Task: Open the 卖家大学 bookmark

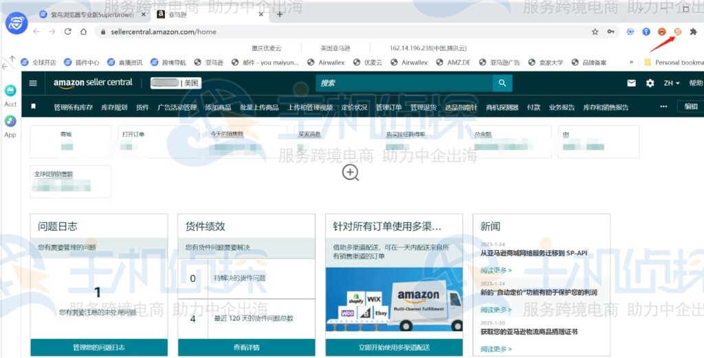Action: click(x=545, y=63)
